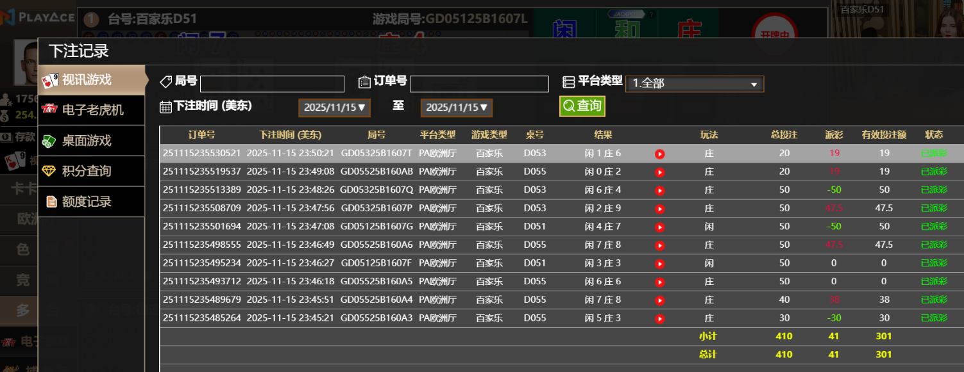Click the 视讯游戏 cards icon
964x372 pixels.
coord(50,81)
